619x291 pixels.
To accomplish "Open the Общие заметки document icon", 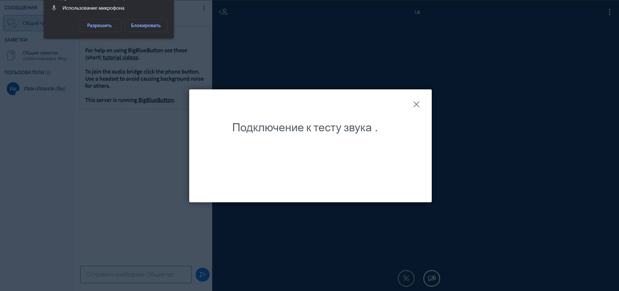I will 11,55.
